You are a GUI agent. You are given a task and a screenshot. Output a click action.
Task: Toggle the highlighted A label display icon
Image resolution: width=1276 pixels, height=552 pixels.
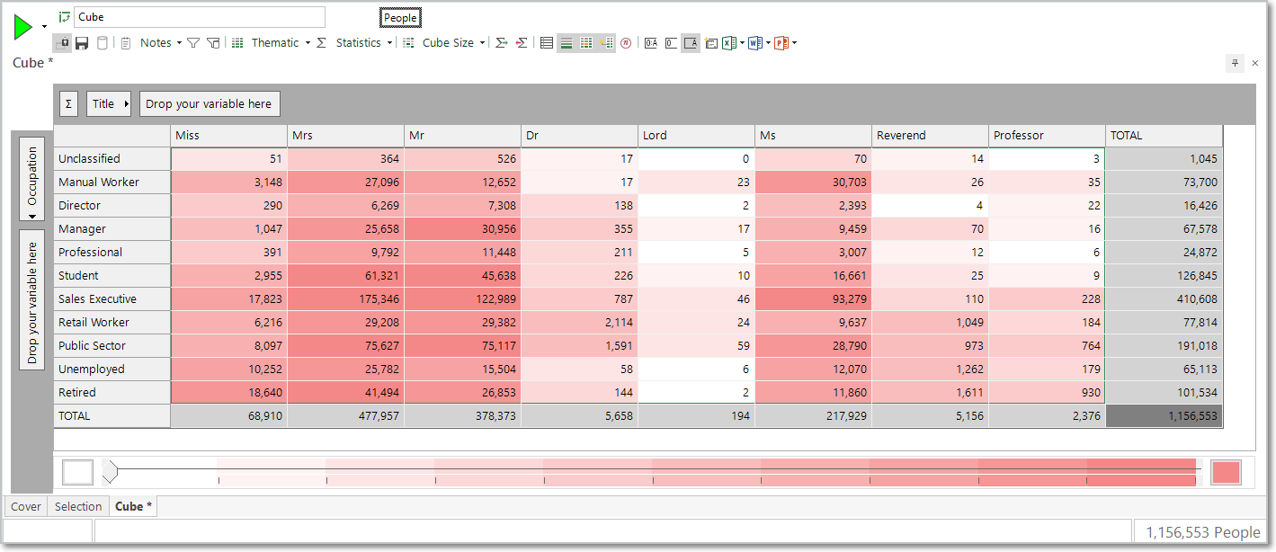click(x=691, y=43)
